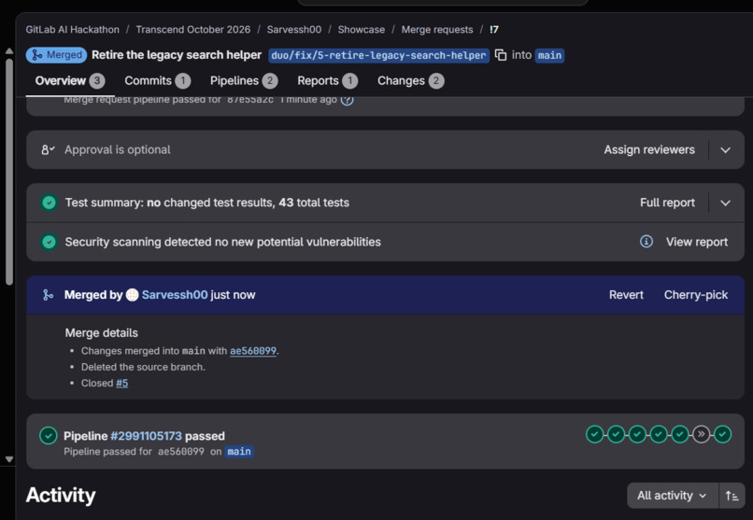Open the second pipeline stage status icon
The width and height of the screenshot is (753, 520).
617,434
